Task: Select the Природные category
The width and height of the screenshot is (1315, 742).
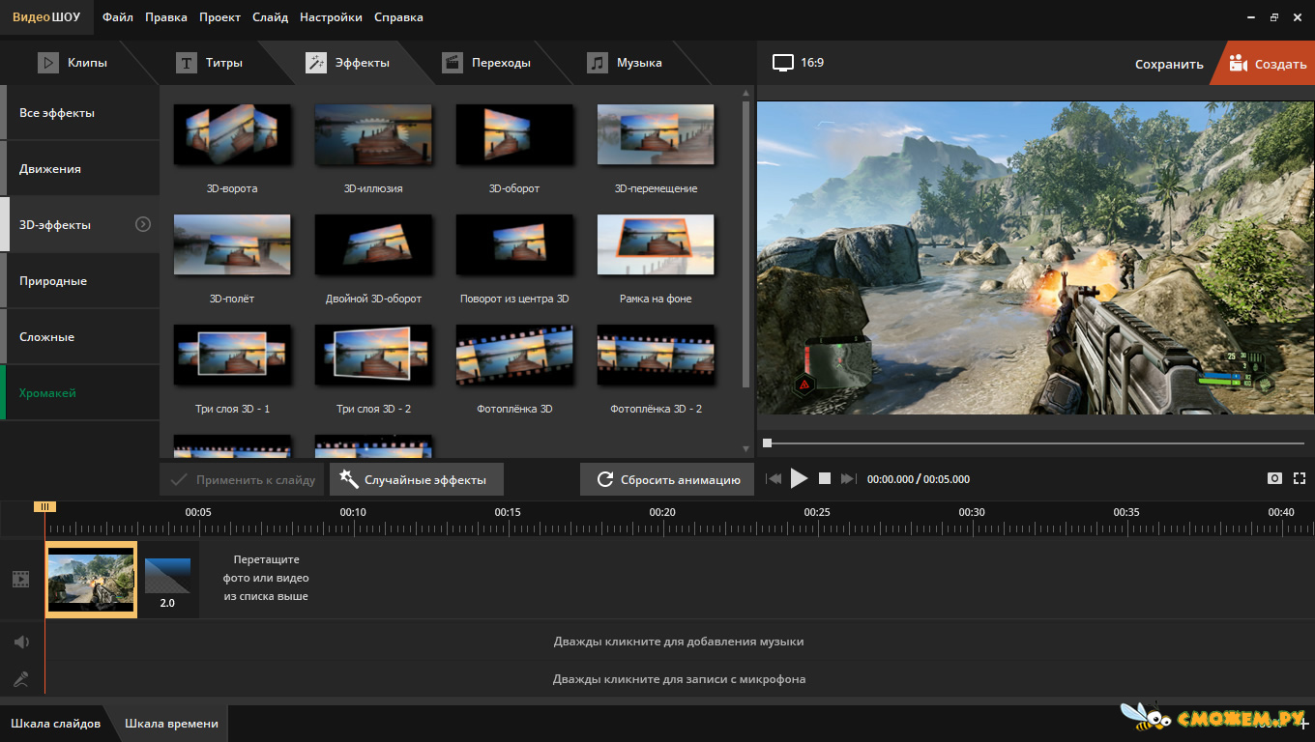Action: (x=79, y=281)
